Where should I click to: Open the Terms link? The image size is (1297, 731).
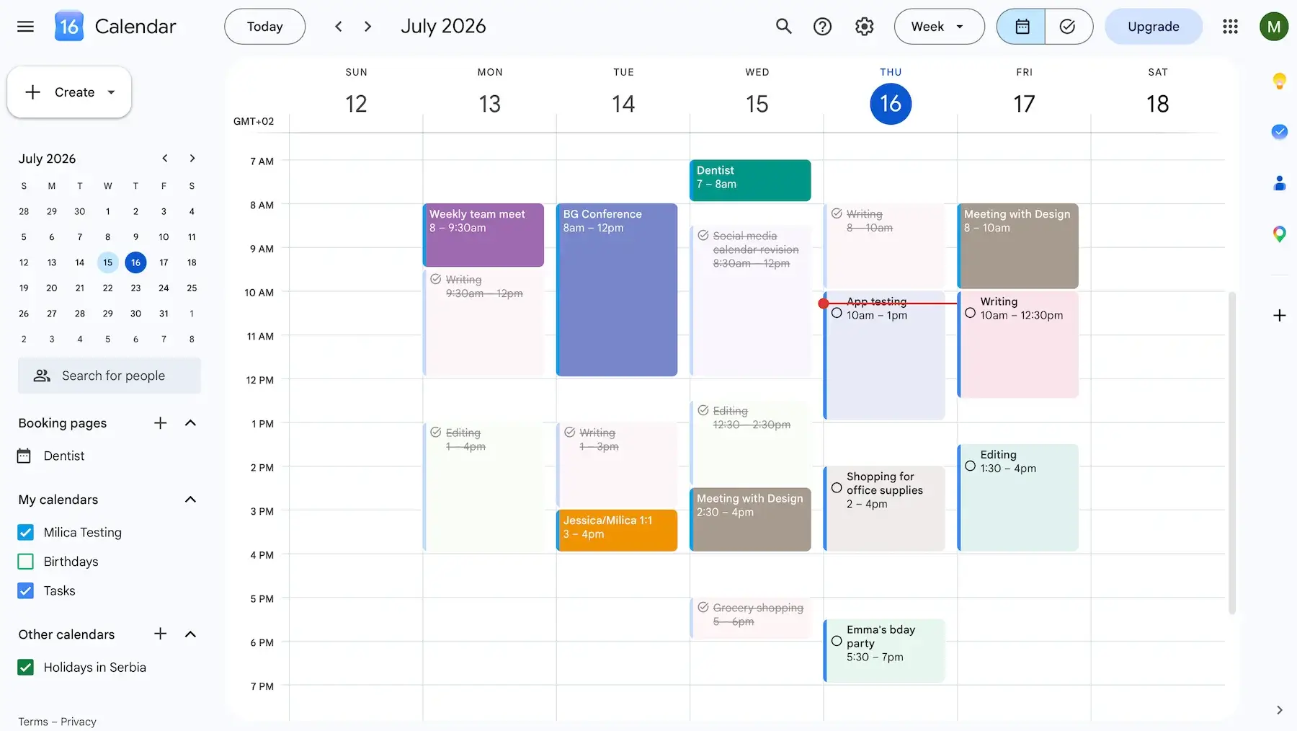[33, 722]
